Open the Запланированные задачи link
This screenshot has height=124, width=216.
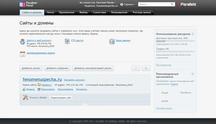click(41, 53)
